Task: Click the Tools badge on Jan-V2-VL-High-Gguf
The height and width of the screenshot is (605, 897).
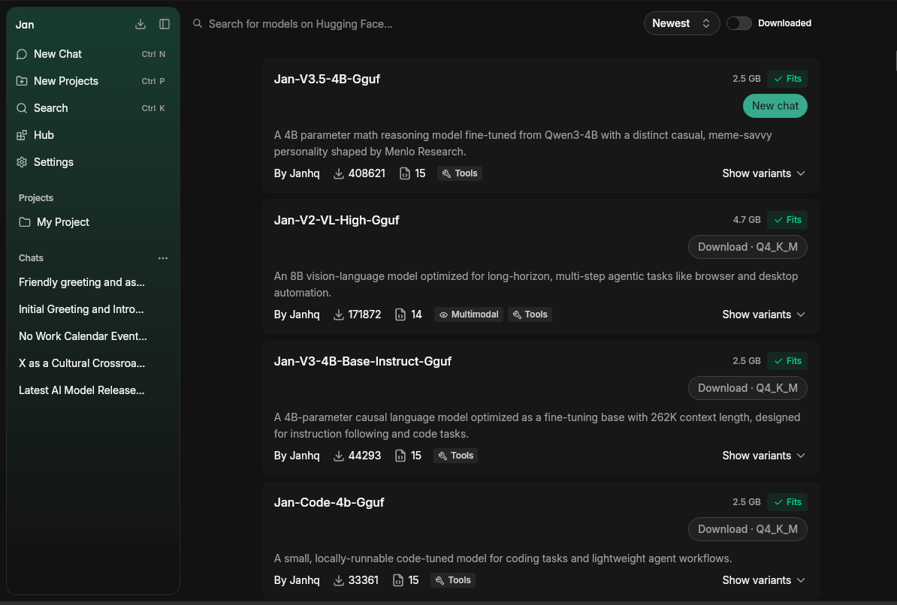Action: [x=530, y=315]
